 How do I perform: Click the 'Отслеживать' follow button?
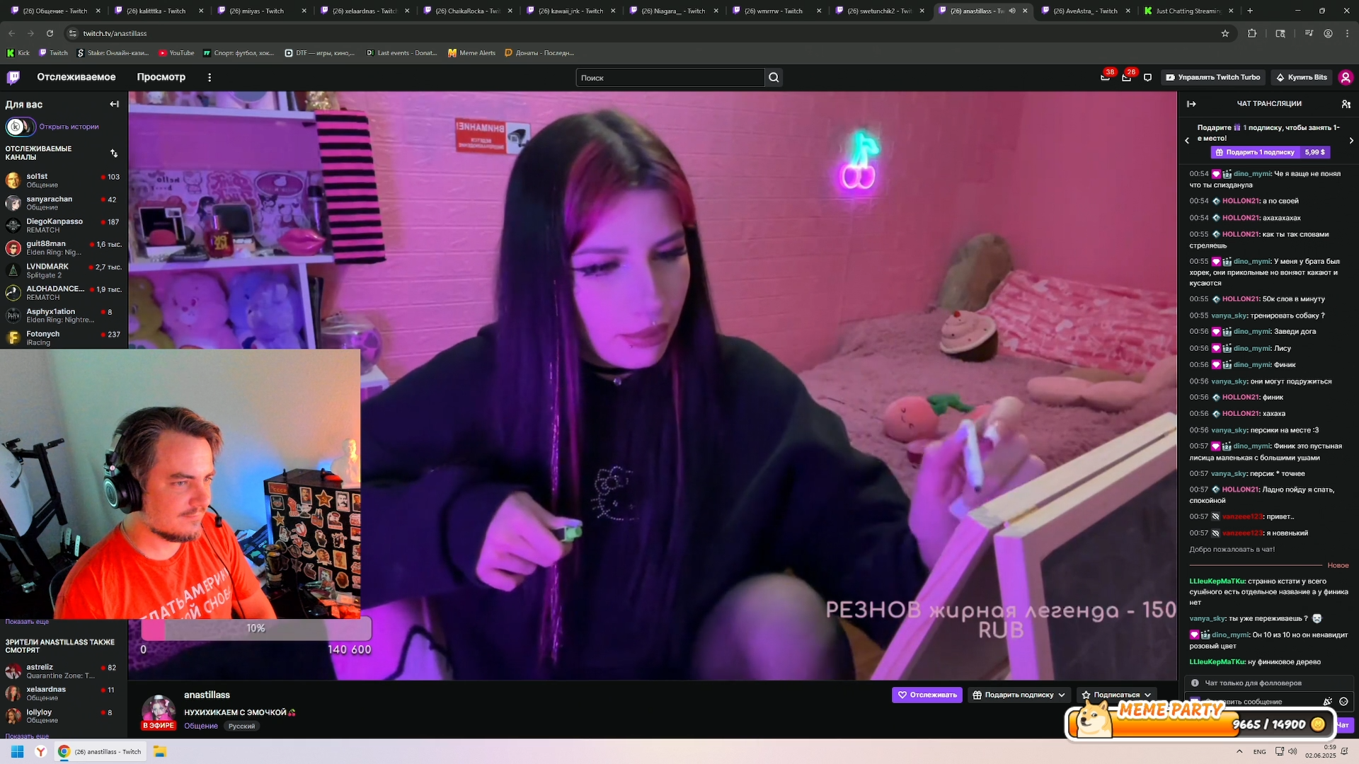[927, 695]
